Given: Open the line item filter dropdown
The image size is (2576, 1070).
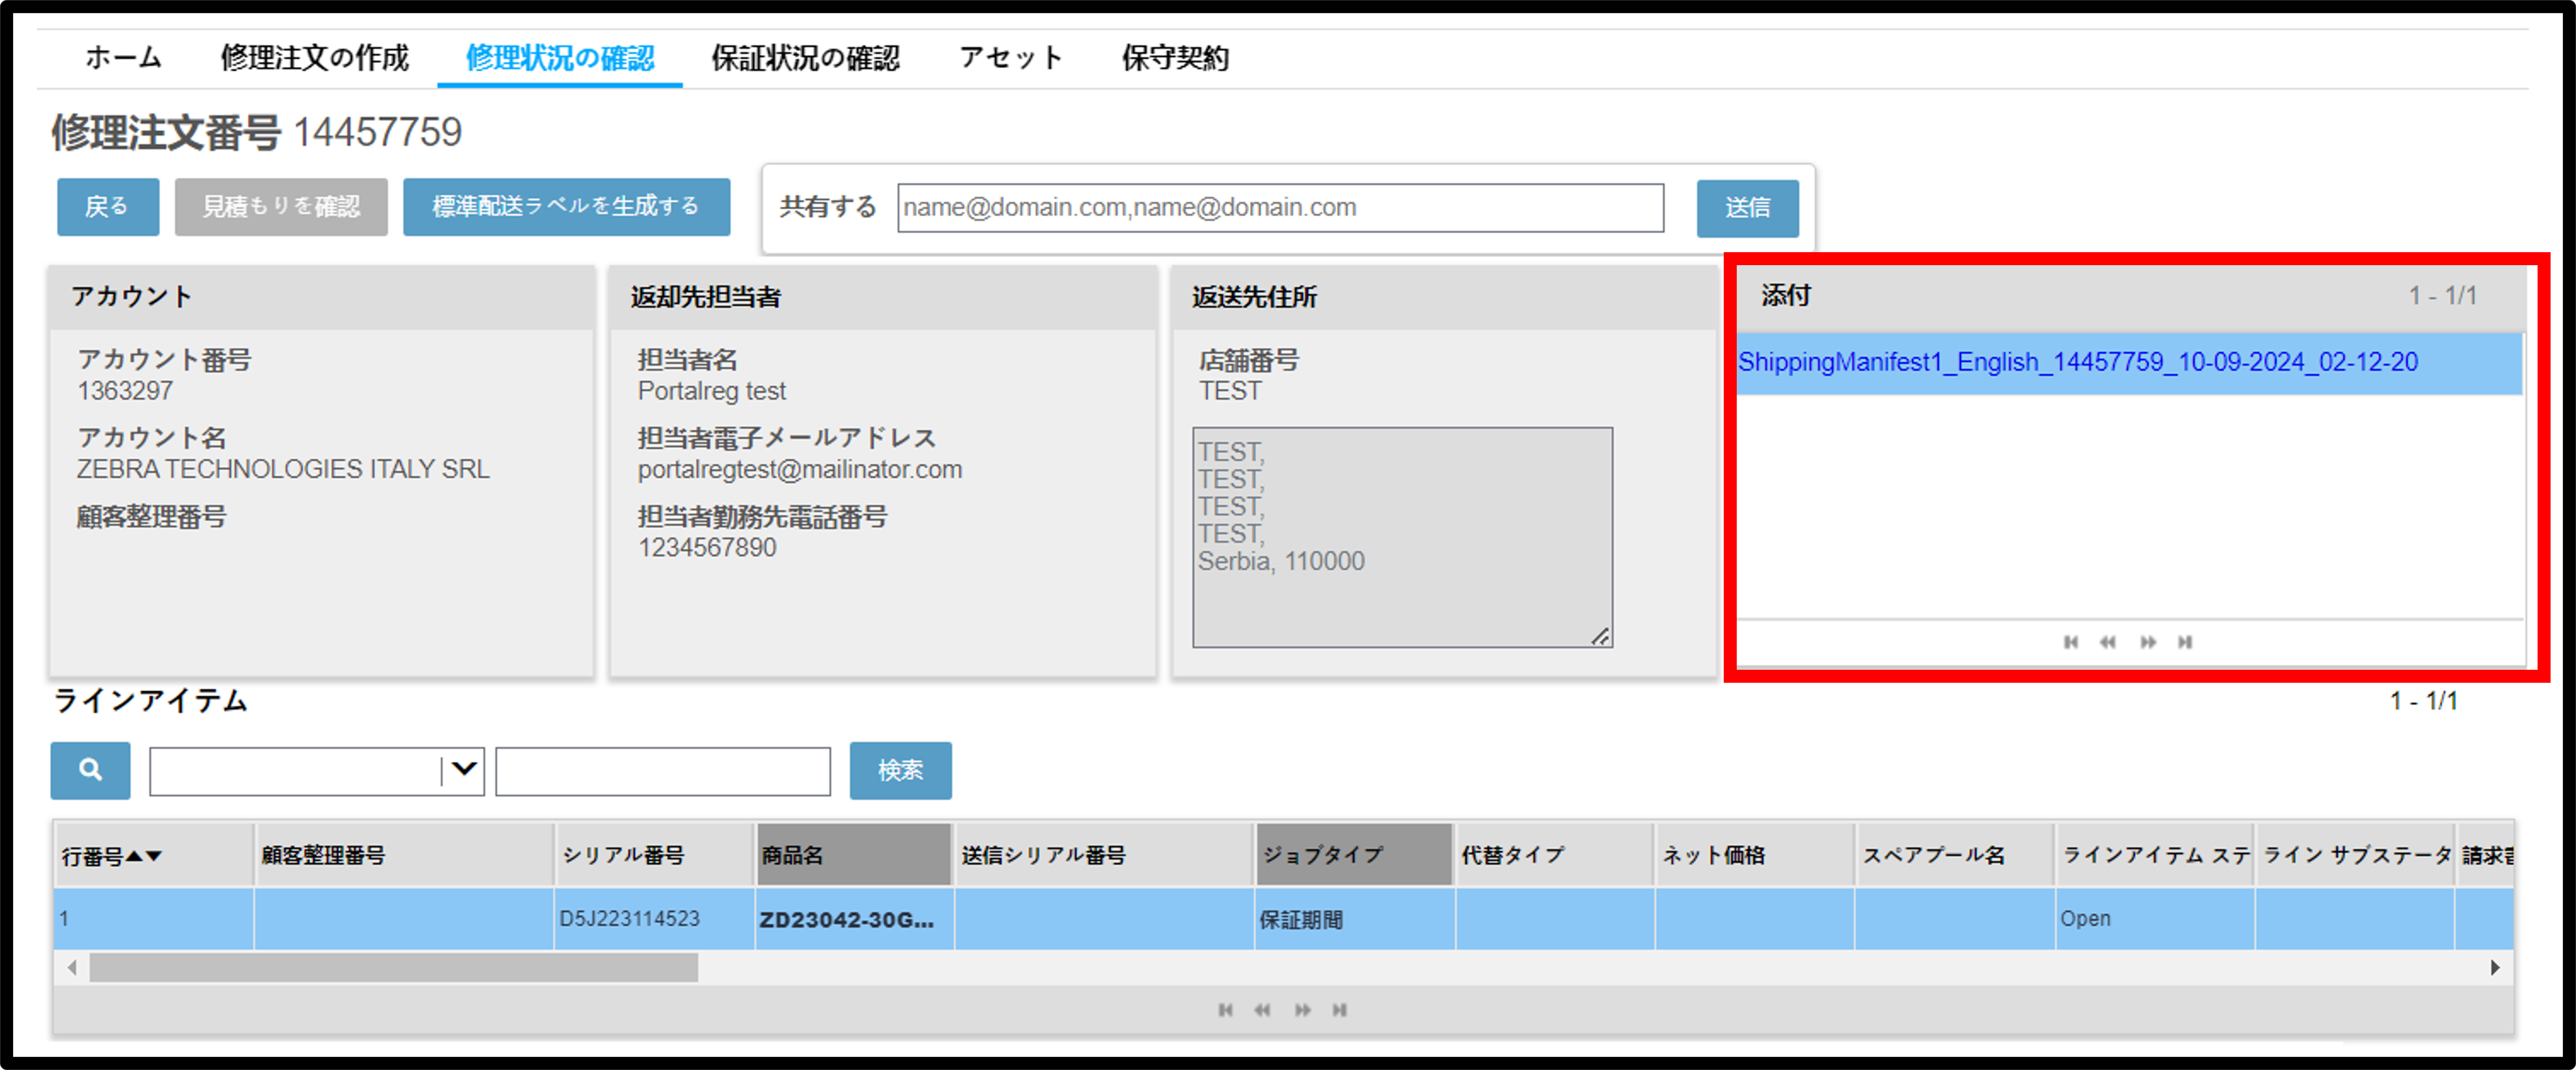Looking at the screenshot, I should pyautogui.click(x=463, y=770).
